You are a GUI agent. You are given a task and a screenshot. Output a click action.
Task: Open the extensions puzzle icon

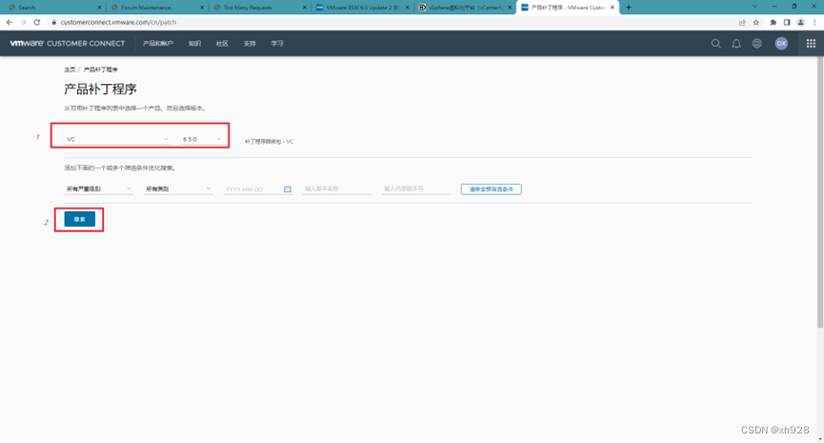coord(773,22)
